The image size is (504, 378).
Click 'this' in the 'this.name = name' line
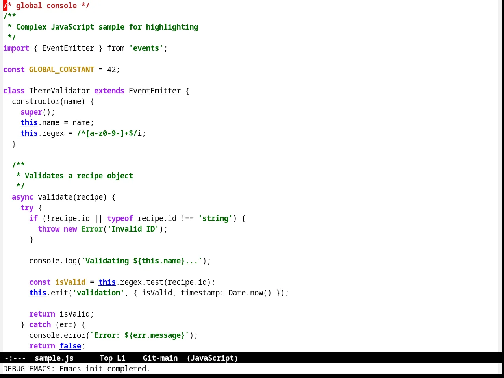(29, 122)
